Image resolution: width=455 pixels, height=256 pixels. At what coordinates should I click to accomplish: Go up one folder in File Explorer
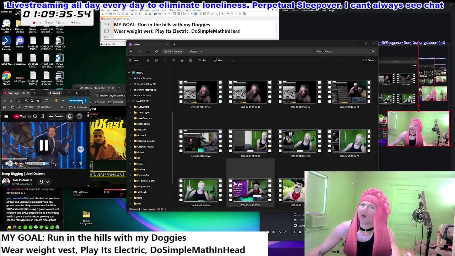tap(148, 52)
